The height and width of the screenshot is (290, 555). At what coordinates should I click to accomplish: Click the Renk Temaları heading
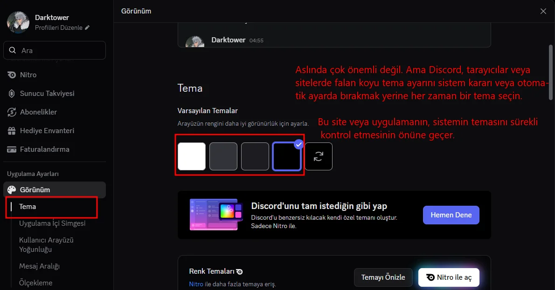click(x=212, y=271)
